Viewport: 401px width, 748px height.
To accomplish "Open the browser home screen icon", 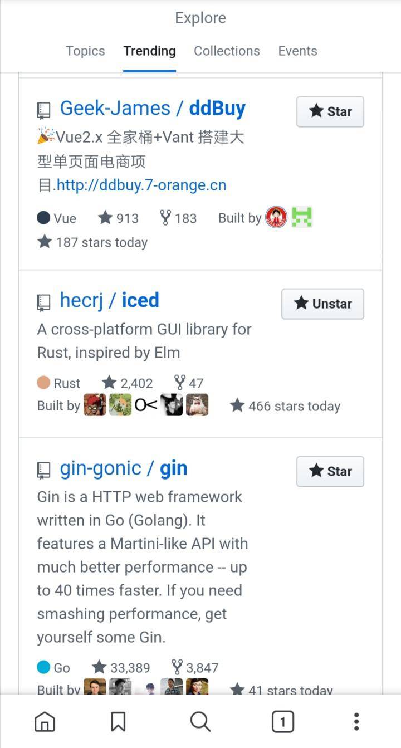I will [x=45, y=721].
